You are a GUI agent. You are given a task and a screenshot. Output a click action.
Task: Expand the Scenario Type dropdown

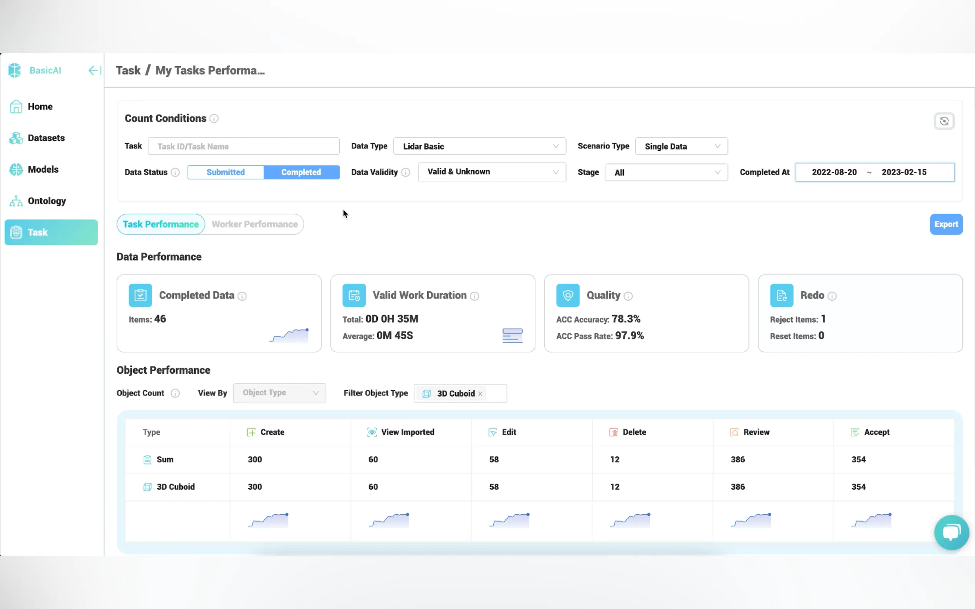(x=681, y=146)
